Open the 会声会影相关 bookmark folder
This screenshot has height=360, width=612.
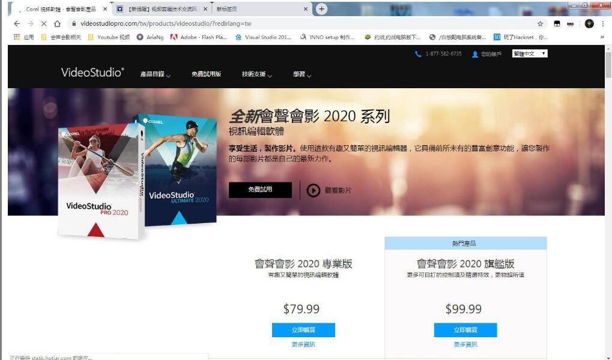click(x=61, y=37)
